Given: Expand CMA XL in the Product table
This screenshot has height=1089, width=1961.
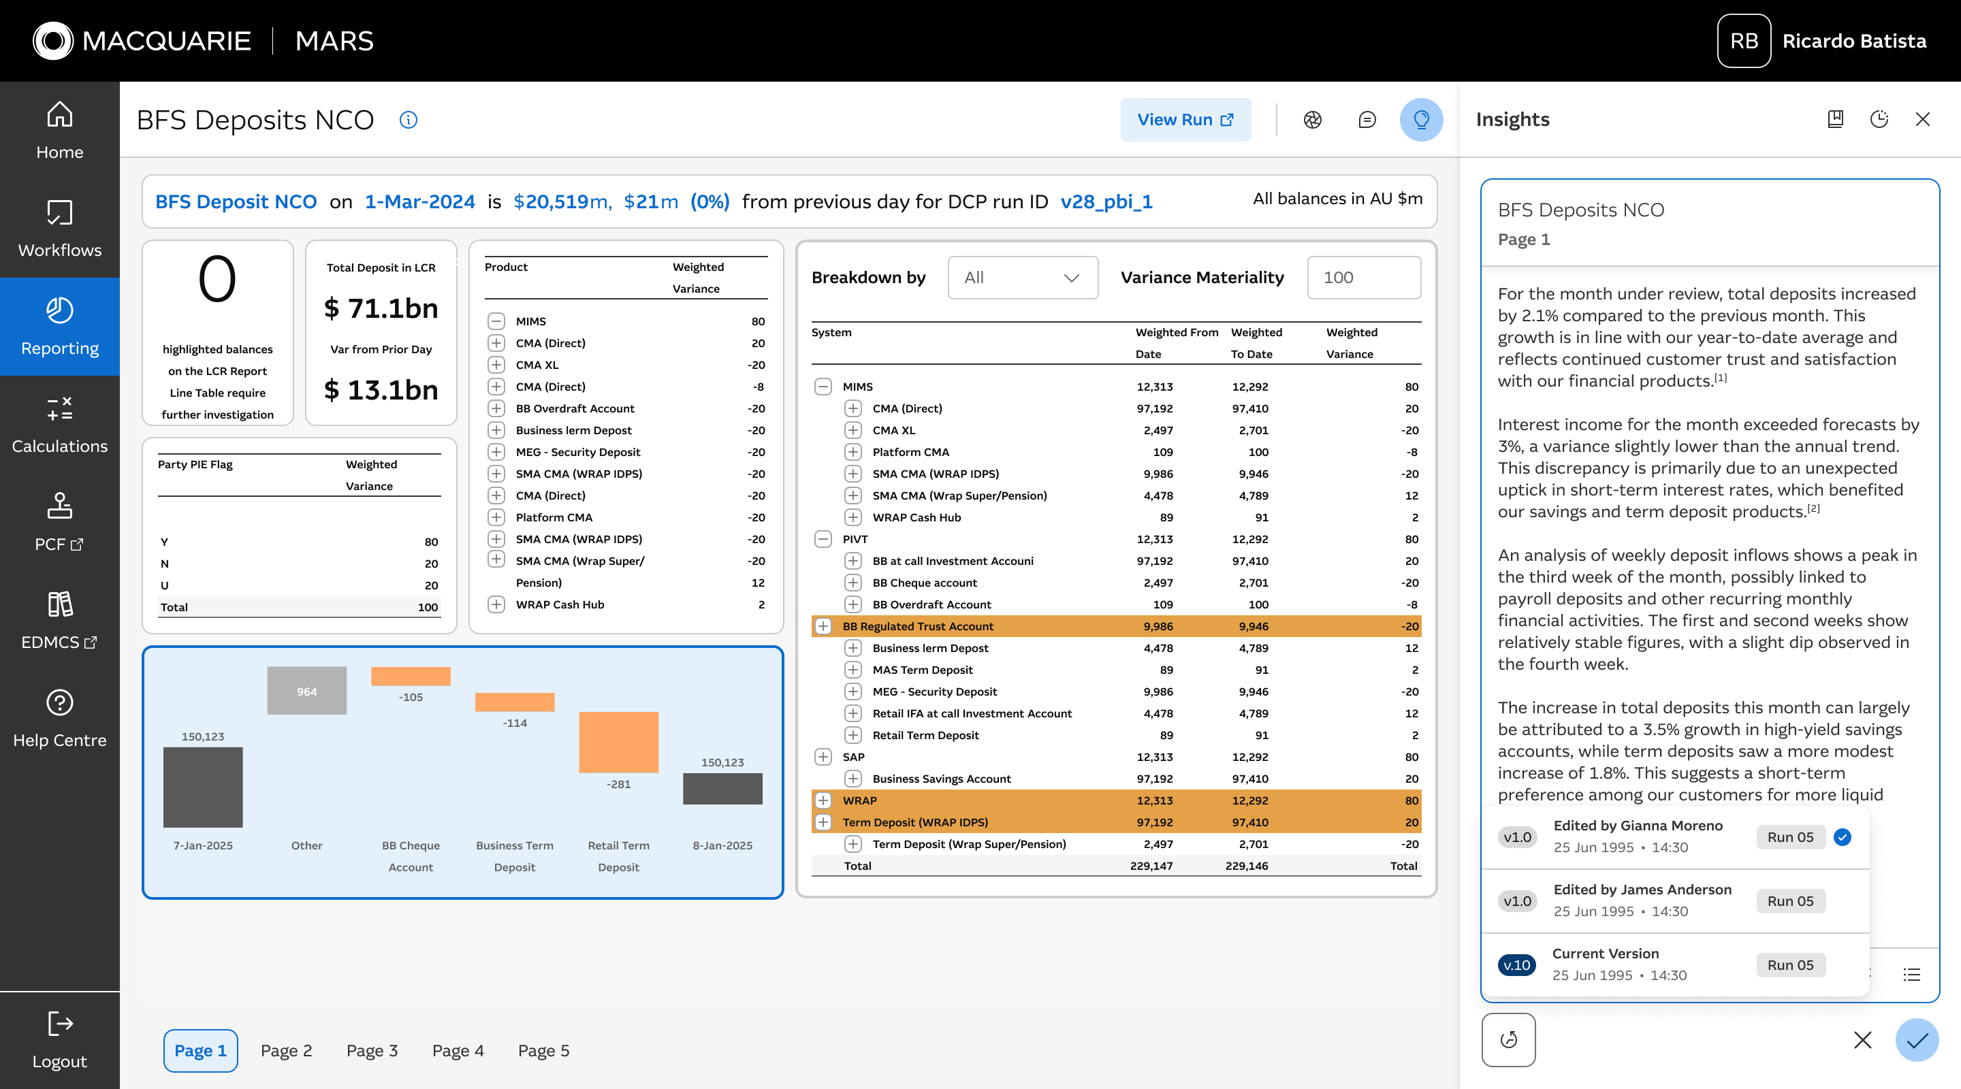Looking at the screenshot, I should pos(496,365).
